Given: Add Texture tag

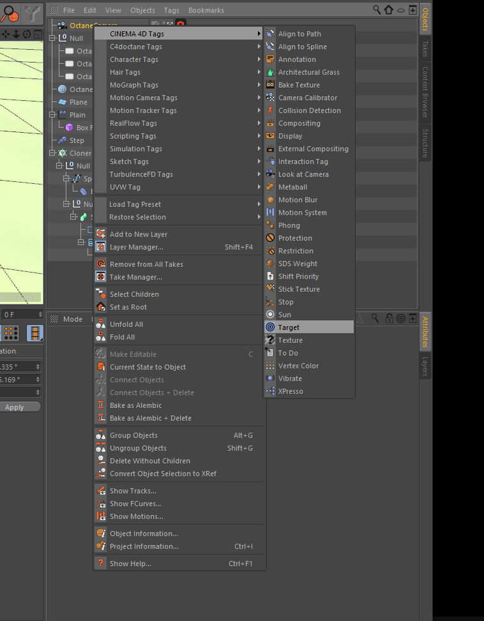Looking at the screenshot, I should [x=309, y=340].
